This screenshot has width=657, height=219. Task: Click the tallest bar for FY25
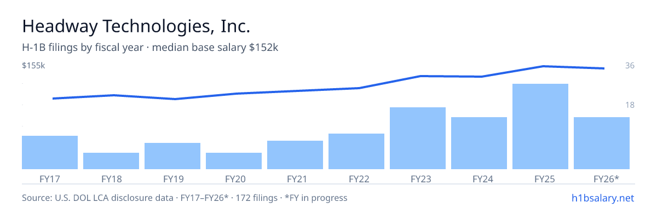point(540,126)
